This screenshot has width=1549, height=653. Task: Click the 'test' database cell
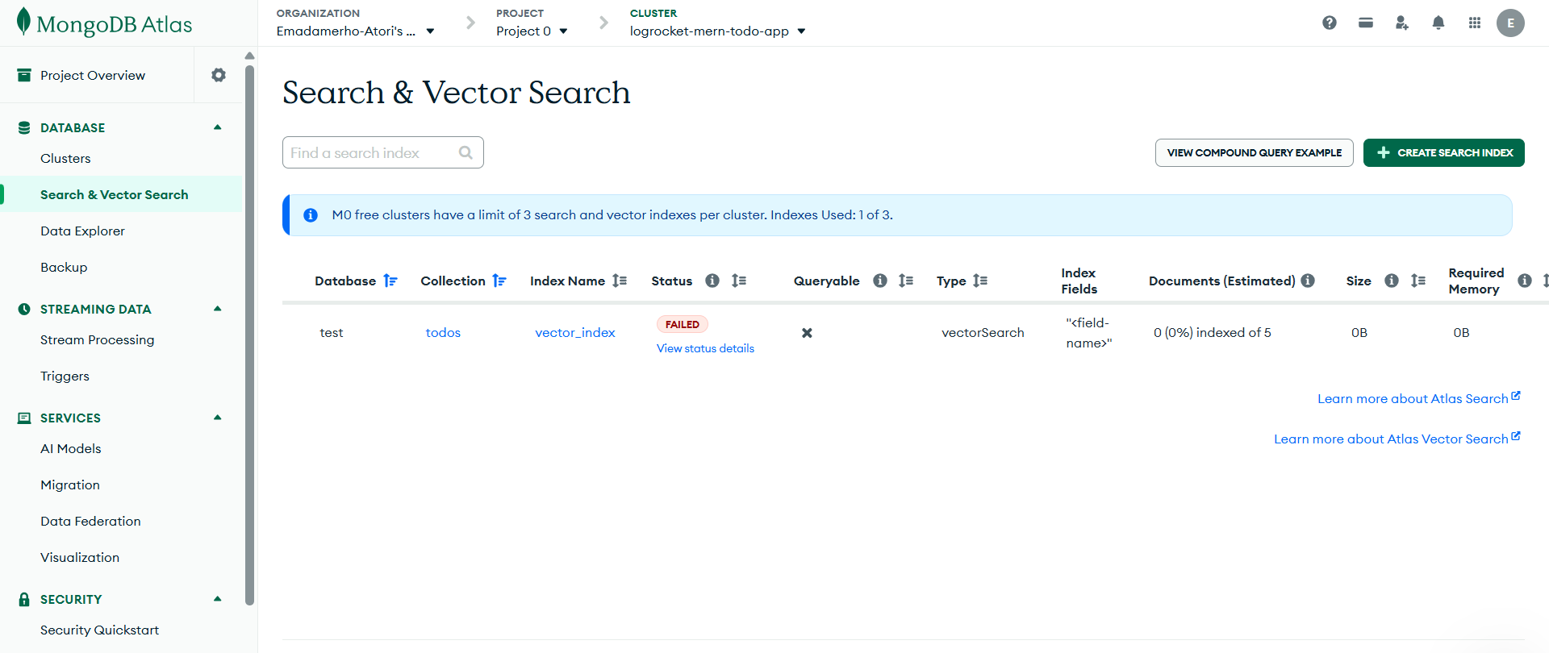(332, 333)
